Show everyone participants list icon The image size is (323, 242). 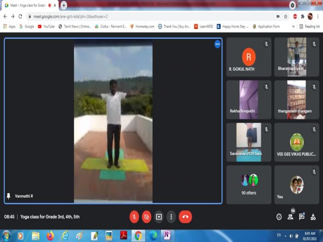(290, 217)
